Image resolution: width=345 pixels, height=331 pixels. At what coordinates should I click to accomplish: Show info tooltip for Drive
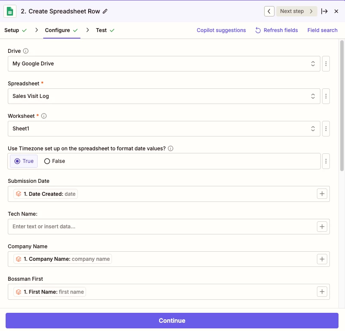[x=26, y=51]
